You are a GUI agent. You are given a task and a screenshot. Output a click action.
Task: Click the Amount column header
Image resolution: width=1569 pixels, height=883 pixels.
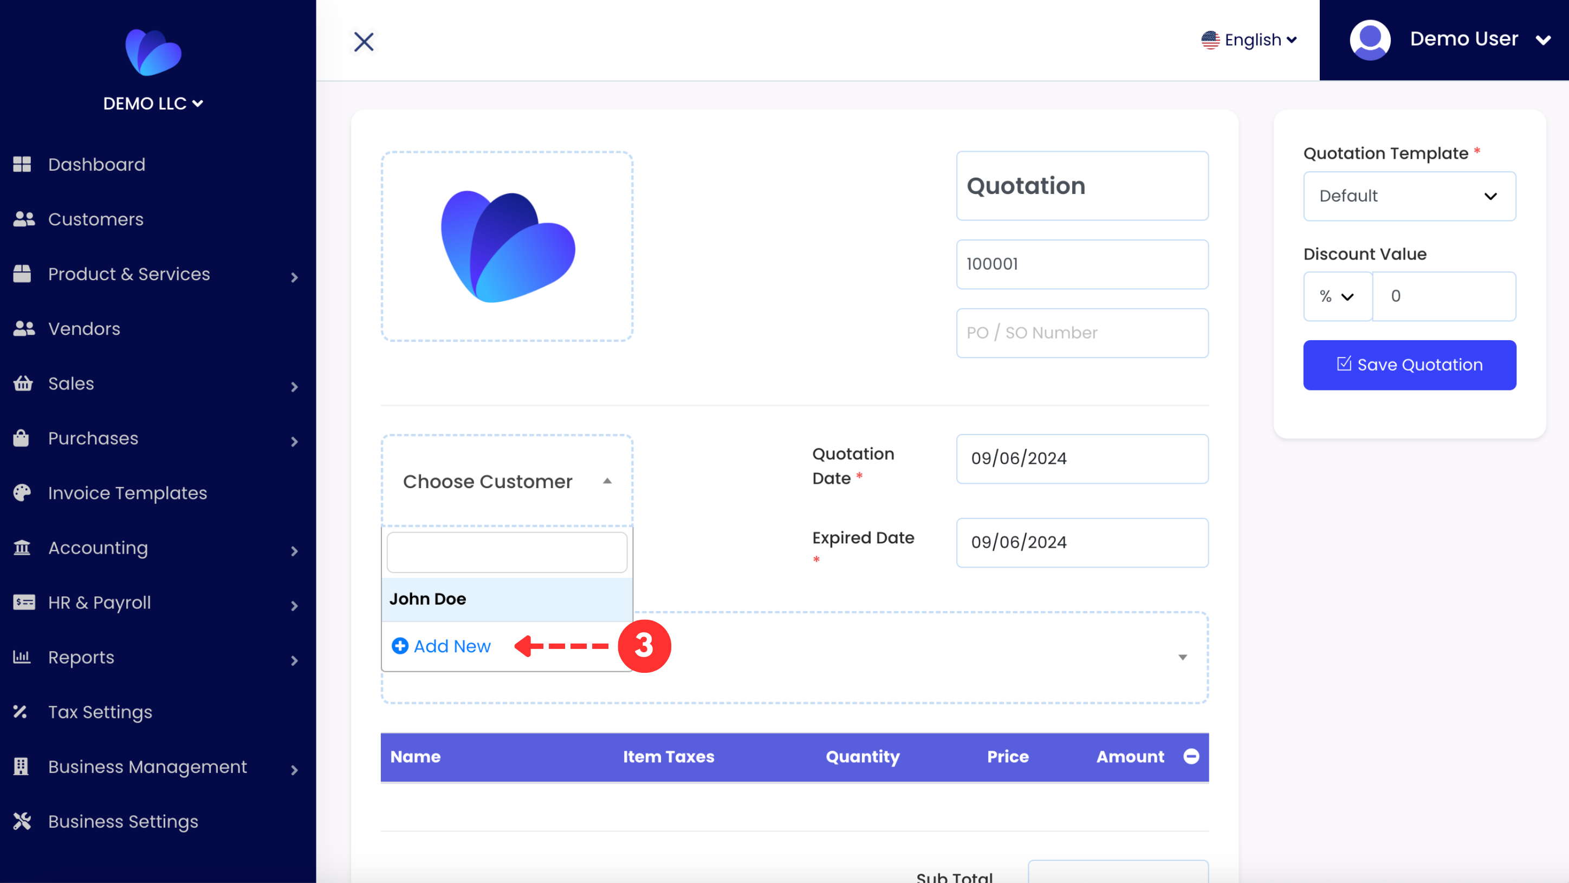pos(1130,757)
